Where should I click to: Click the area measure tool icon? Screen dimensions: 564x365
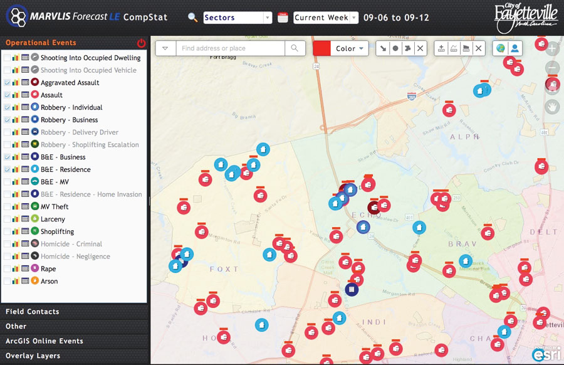pyautogui.click(x=466, y=48)
